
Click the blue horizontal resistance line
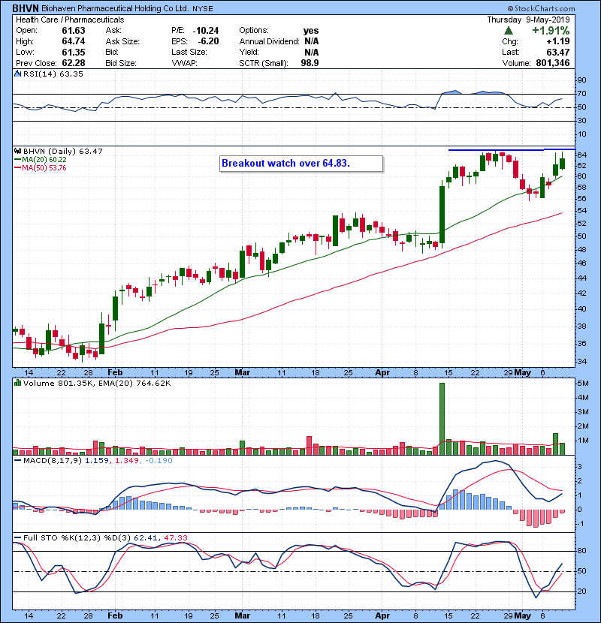tap(512, 150)
